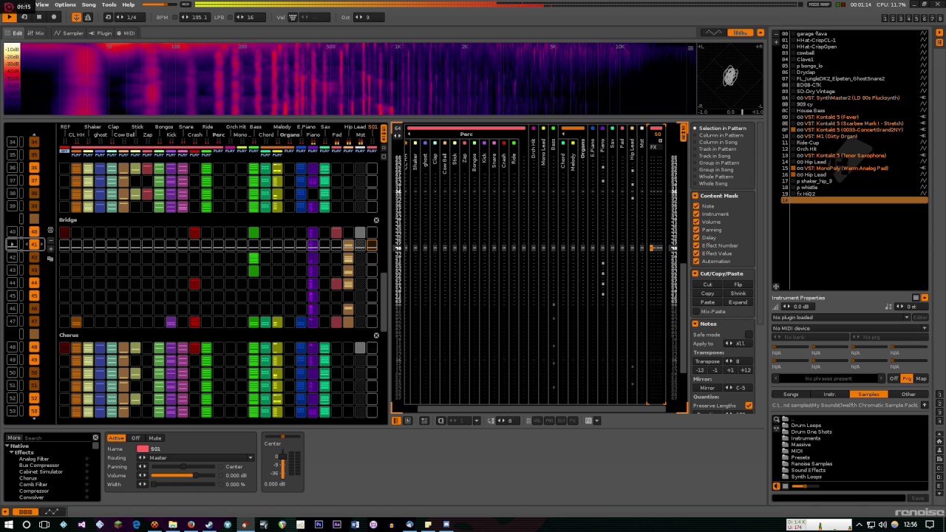The image size is (946, 532).
Task: Open the MIDI tab
Action: click(x=126, y=33)
